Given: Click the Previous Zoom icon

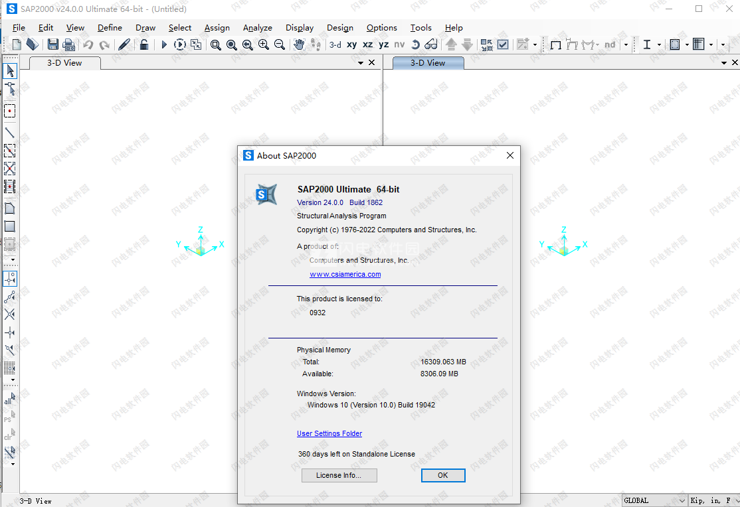Looking at the screenshot, I should coord(248,44).
